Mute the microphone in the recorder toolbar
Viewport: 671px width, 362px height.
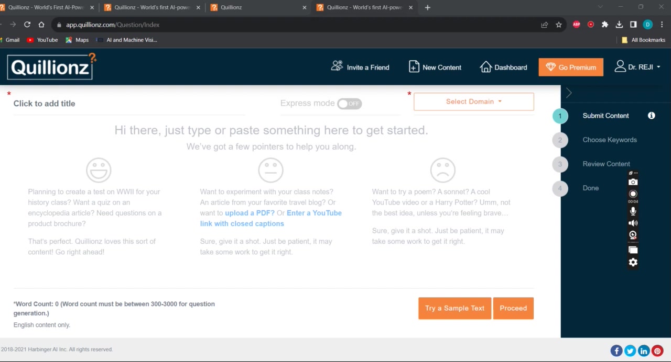(x=633, y=211)
